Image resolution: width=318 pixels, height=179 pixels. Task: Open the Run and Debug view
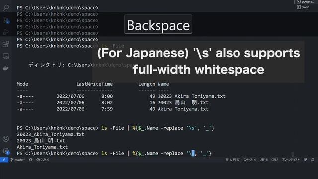tap(6, 32)
